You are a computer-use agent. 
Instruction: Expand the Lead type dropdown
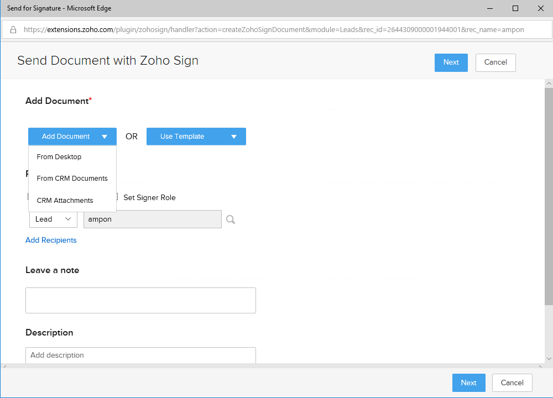click(53, 219)
